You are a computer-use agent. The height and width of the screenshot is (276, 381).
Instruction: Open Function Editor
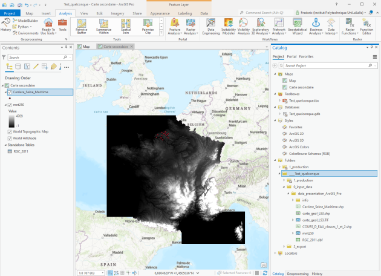(366, 27)
